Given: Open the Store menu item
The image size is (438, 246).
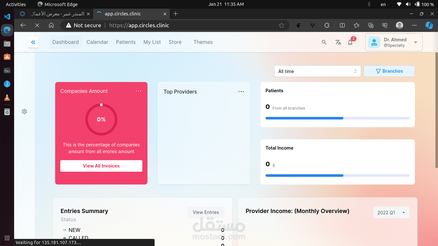Looking at the screenshot, I should coord(175,42).
